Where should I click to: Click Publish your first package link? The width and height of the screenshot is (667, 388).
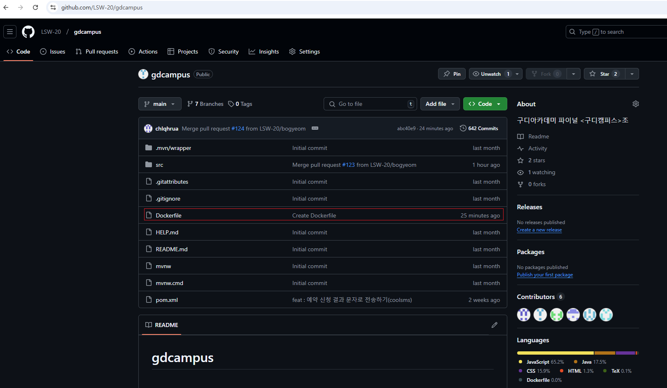pos(545,275)
